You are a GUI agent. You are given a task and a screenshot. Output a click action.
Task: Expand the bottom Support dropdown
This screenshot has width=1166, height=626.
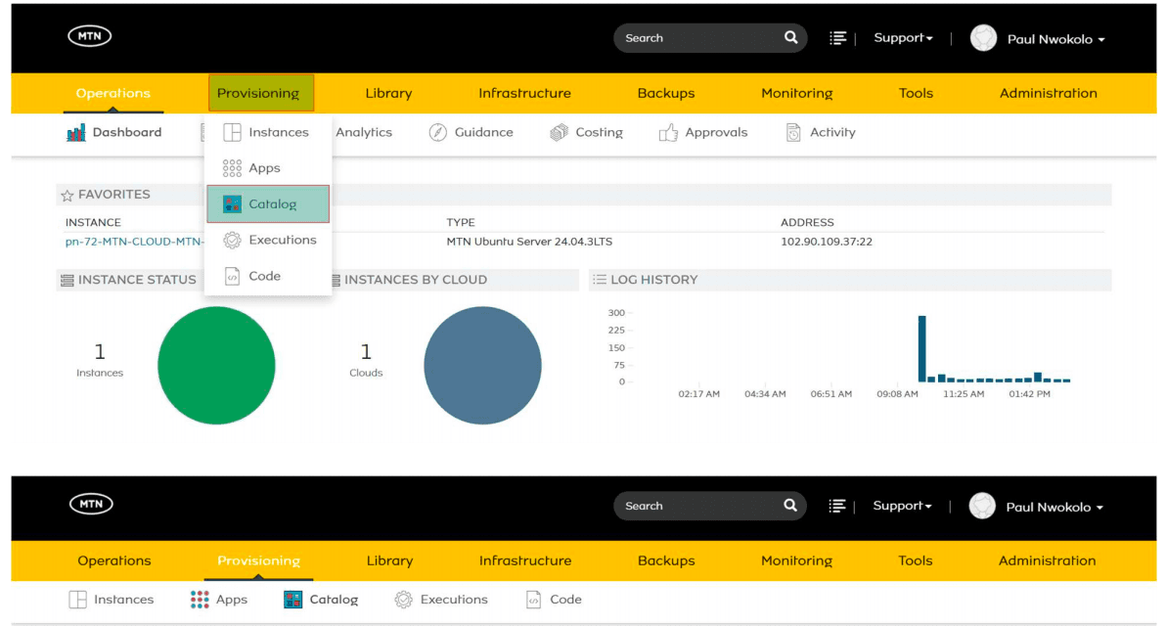(902, 506)
